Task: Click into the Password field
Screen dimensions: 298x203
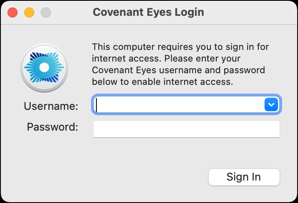Action: coord(187,129)
